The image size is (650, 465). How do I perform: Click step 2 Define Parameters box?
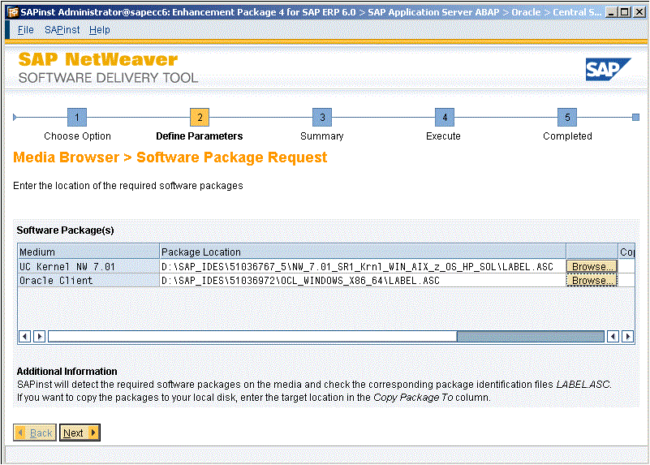(200, 118)
